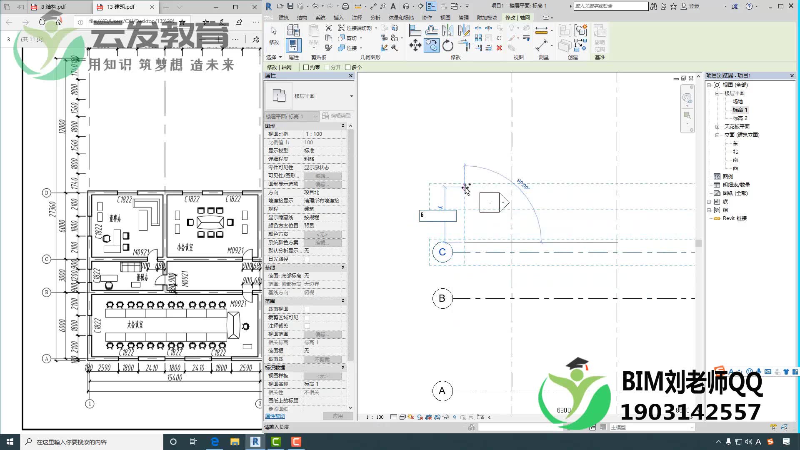
Task: Activate the Rotate tool on the ribbon
Action: click(448, 46)
